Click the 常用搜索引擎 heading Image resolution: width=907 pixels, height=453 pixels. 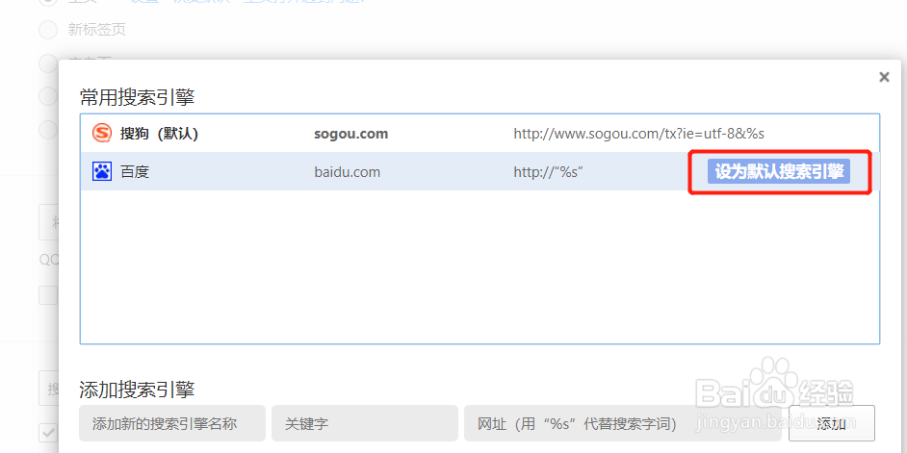click(x=137, y=98)
